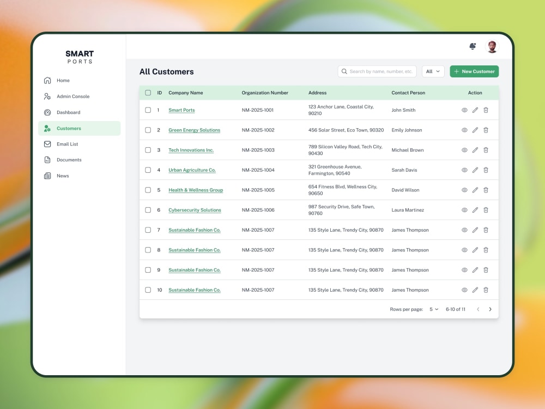
Task: Open the Green Energy Solutions link
Action: point(195,130)
